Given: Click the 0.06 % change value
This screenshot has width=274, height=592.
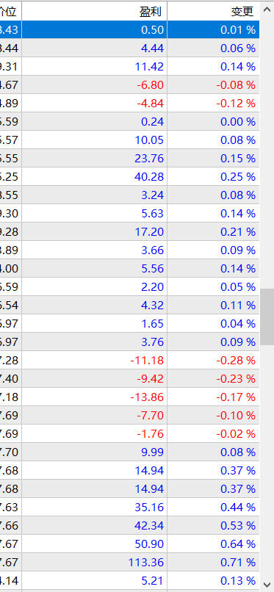Looking at the screenshot, I should point(238,48).
